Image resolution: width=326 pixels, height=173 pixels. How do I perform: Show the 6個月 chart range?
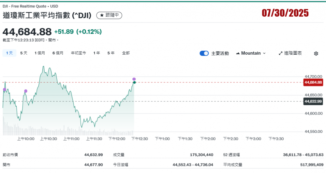[58, 53]
